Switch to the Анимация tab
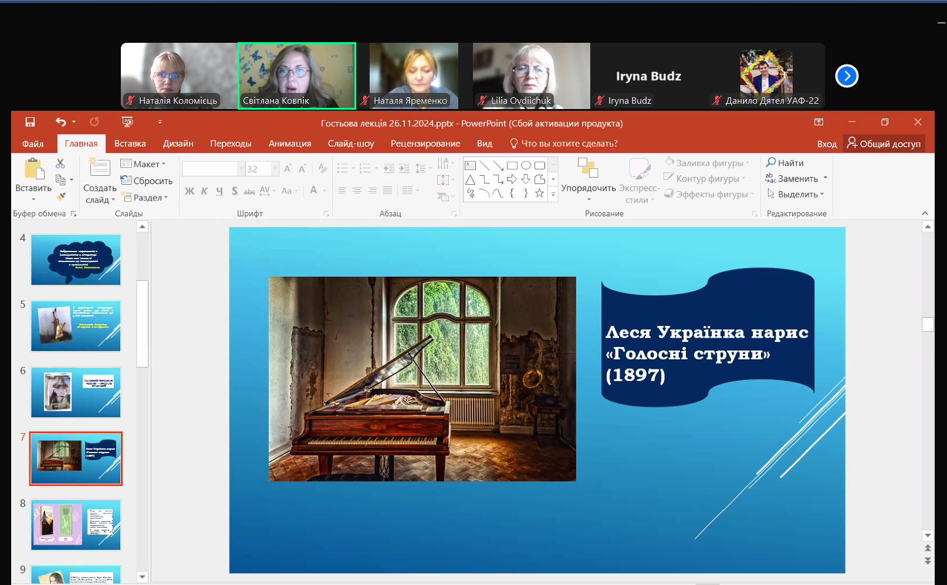Screen dimensions: 947x585 290,144
